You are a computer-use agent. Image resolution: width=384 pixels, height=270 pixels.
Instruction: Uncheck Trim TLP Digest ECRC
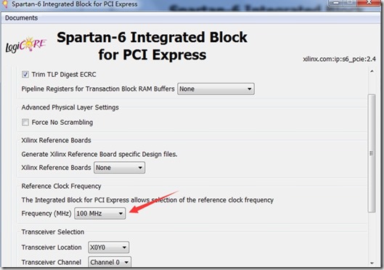point(25,74)
